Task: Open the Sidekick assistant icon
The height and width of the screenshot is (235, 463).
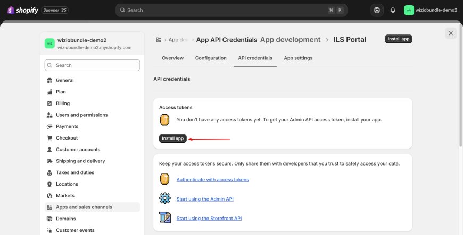Action: pyautogui.click(x=377, y=10)
